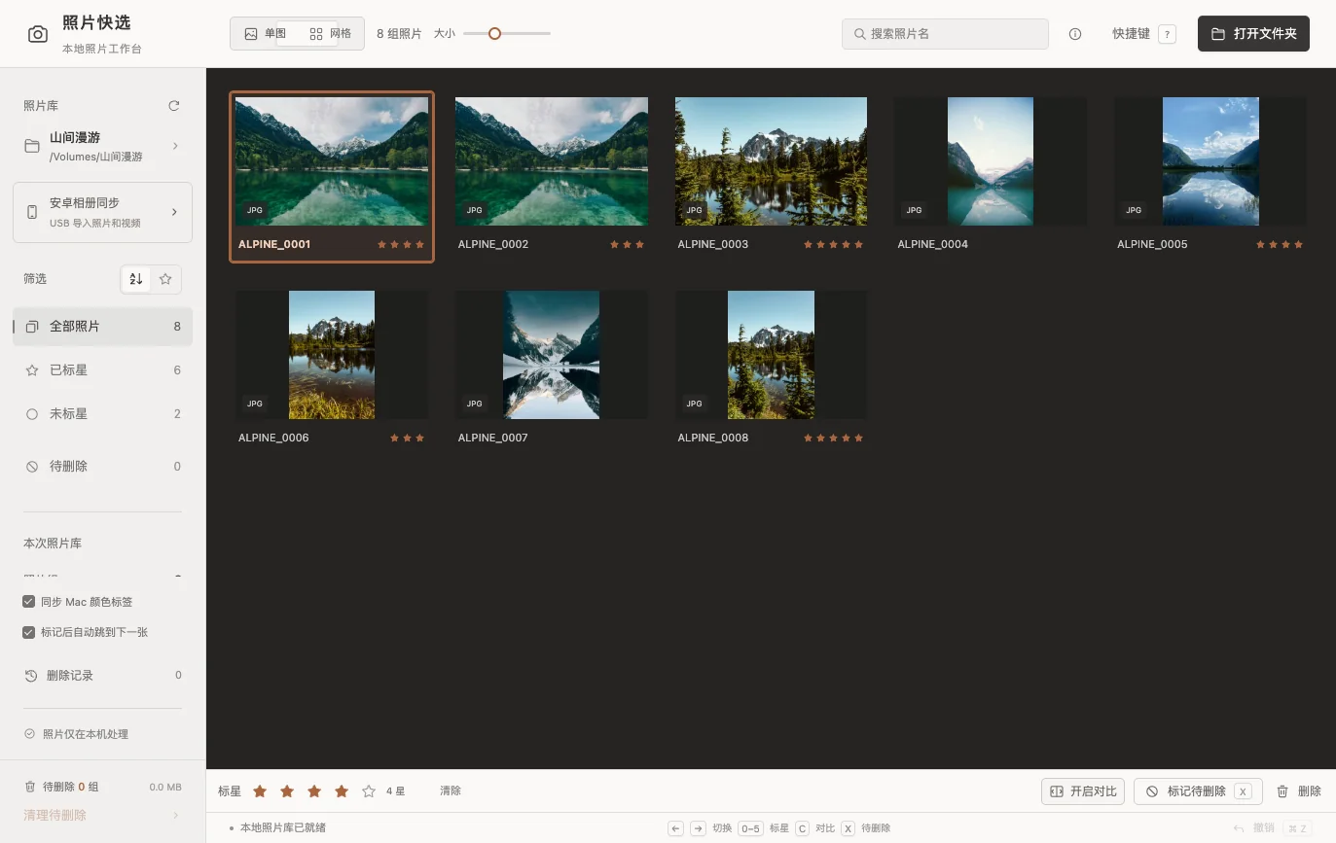This screenshot has width=1336, height=843.
Task: Click the folder icon of 山间漫游
Action: 32,146
